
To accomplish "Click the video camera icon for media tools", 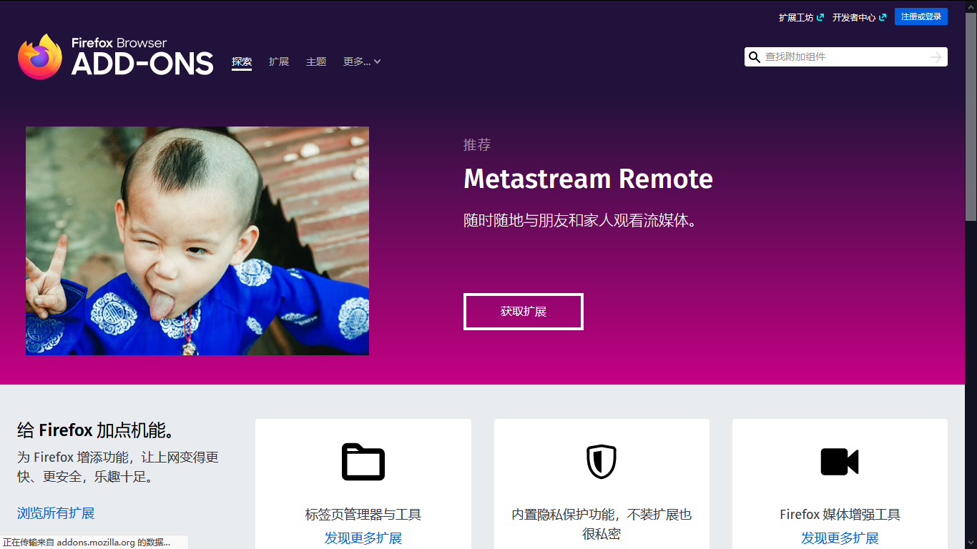I will (x=840, y=462).
